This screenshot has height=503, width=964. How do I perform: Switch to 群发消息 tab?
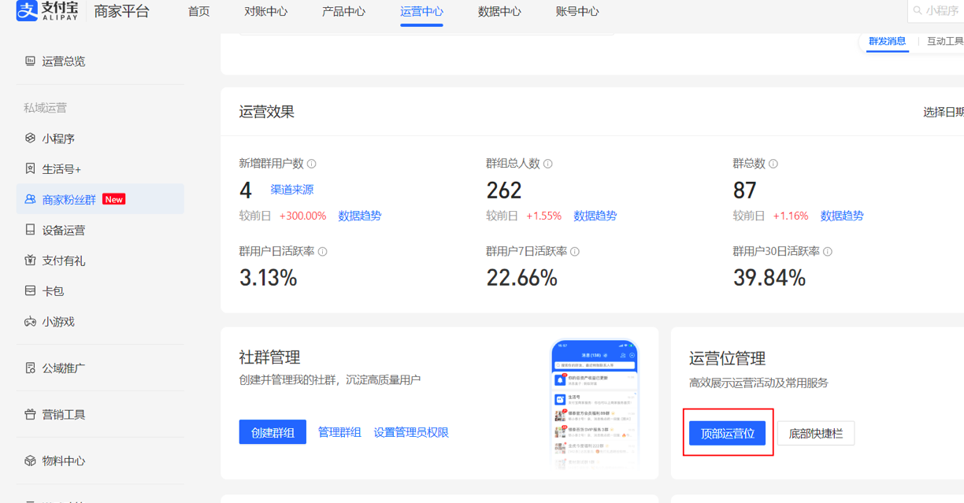pos(887,41)
